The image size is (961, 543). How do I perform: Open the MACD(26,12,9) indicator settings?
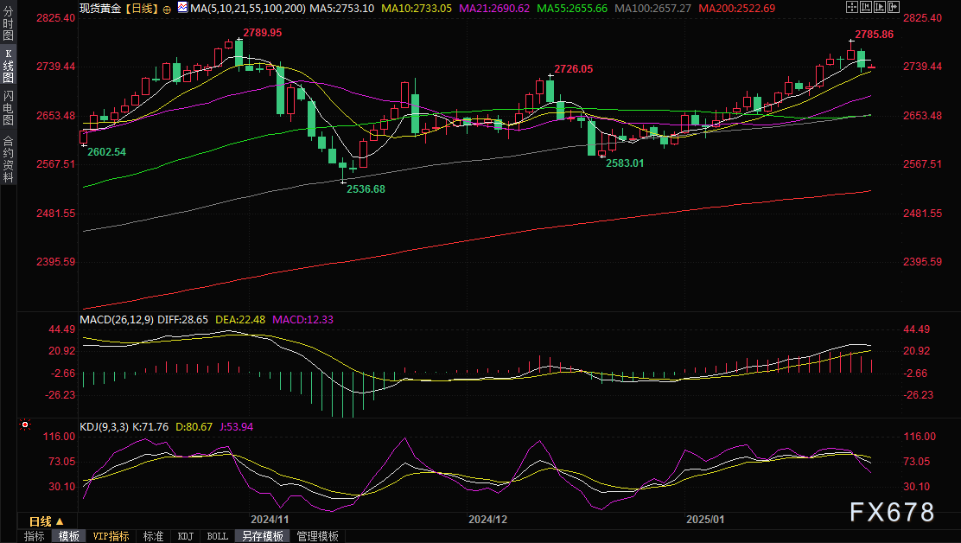(117, 319)
